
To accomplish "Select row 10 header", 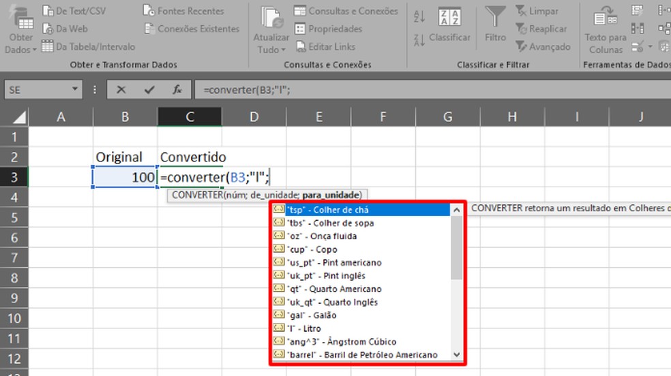I will [14, 318].
